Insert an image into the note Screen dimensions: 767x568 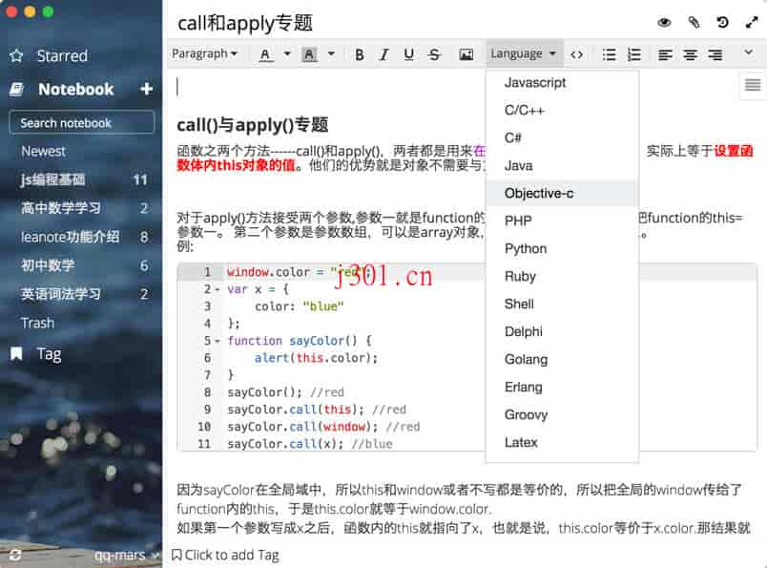(x=466, y=54)
